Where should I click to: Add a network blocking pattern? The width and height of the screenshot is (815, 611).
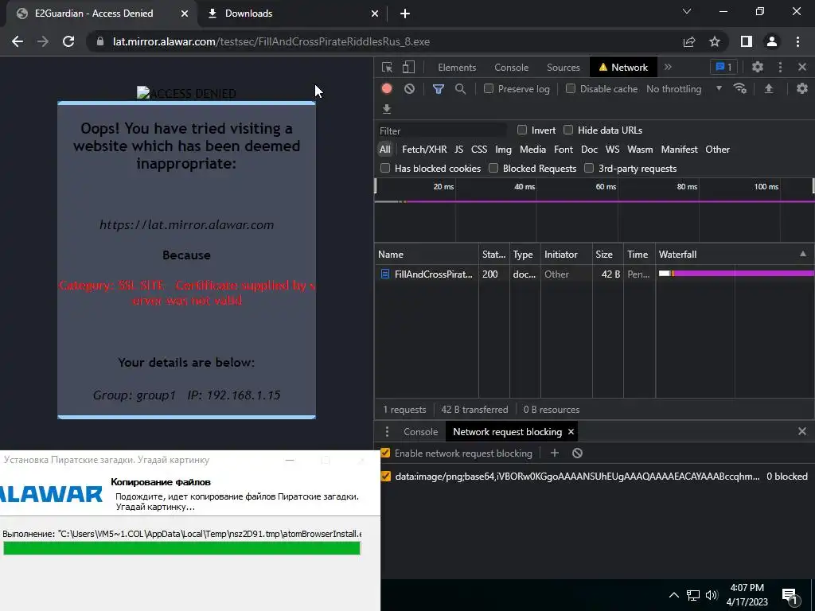click(x=555, y=453)
